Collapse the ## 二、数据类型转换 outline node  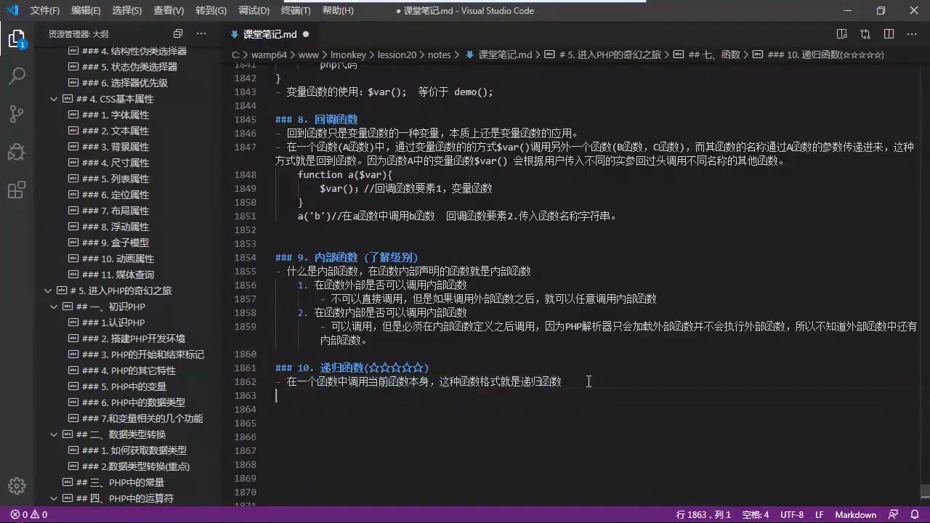[54, 434]
